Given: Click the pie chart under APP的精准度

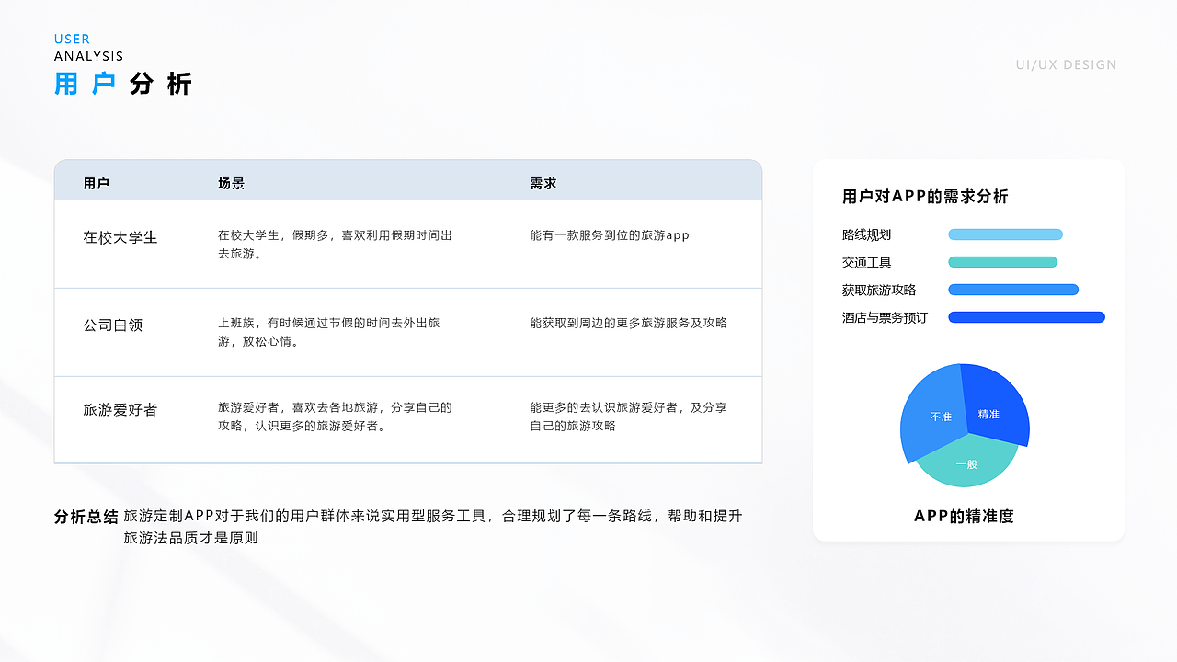Looking at the screenshot, I should [x=965, y=426].
